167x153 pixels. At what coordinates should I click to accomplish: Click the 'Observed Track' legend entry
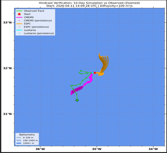click(x=30, y=11)
